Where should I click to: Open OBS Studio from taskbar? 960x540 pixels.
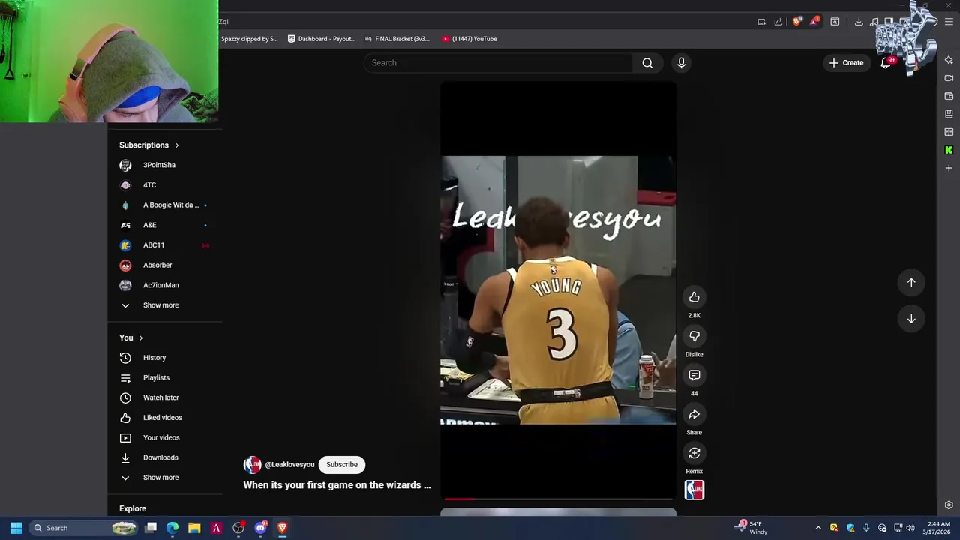tap(238, 528)
